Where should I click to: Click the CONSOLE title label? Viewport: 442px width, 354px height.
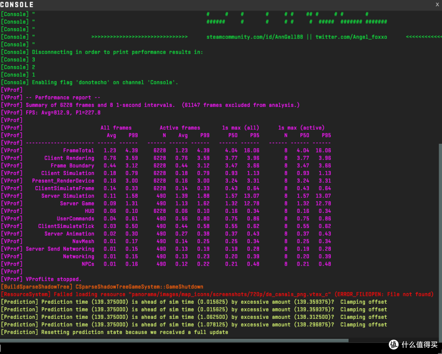pyautogui.click(x=17, y=5)
